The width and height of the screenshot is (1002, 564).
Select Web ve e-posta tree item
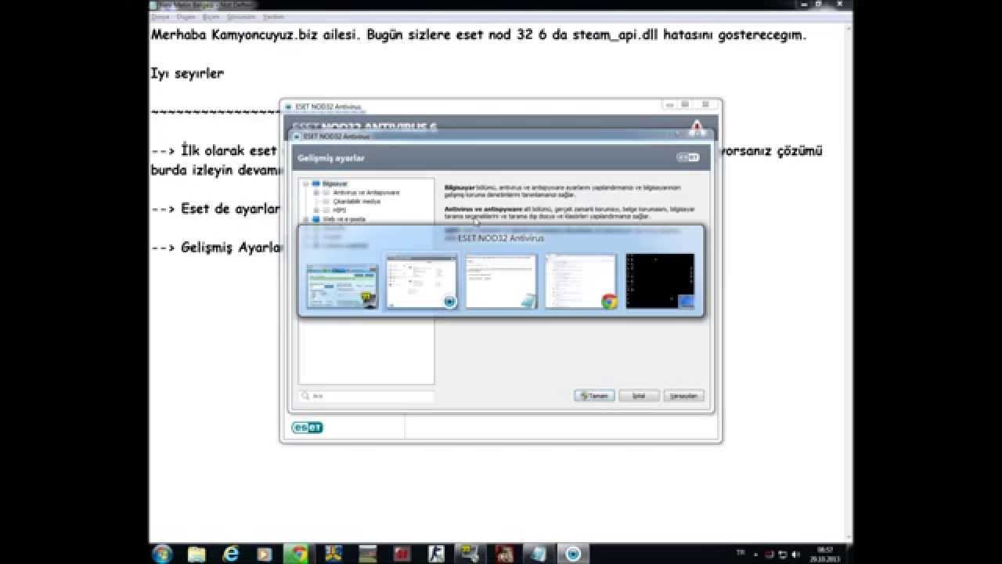[344, 219]
